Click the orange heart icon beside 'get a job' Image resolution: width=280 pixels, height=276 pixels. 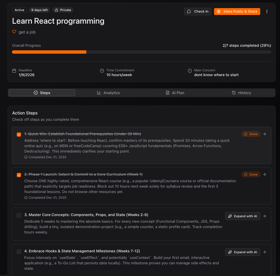[x=14, y=32]
